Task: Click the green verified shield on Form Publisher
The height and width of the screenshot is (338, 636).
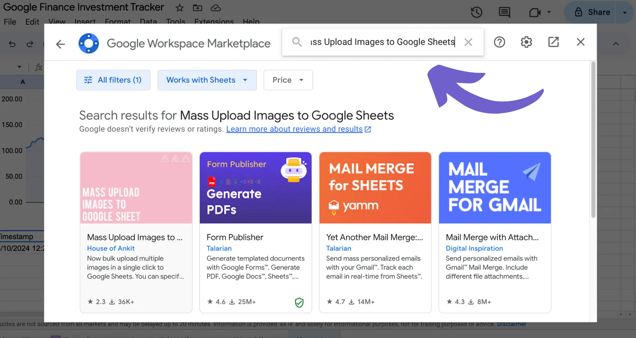Action: click(299, 302)
